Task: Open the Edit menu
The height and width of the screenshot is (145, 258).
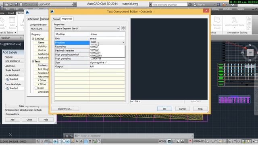Action: coord(17,9)
